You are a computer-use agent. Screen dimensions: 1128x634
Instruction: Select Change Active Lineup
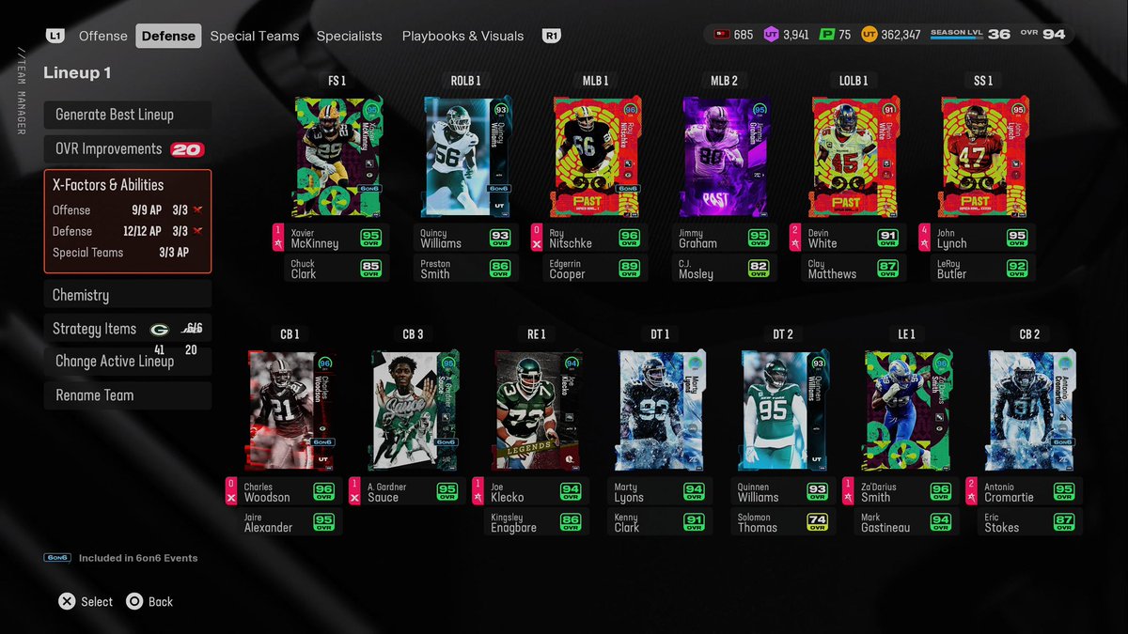click(x=128, y=362)
